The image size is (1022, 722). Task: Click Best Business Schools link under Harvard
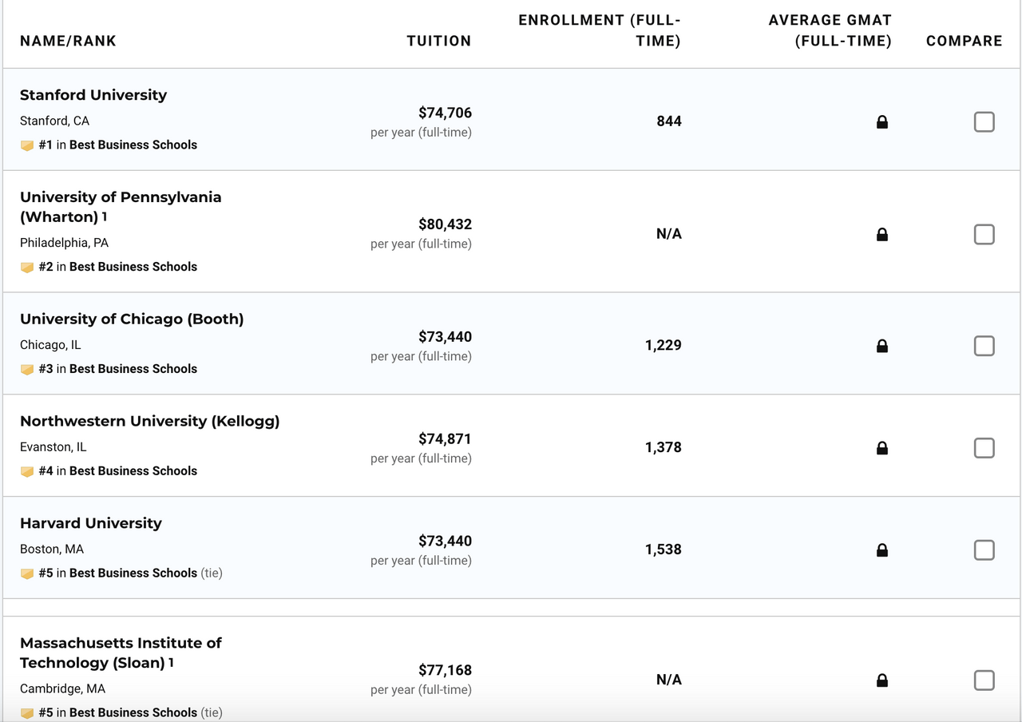click(x=133, y=573)
